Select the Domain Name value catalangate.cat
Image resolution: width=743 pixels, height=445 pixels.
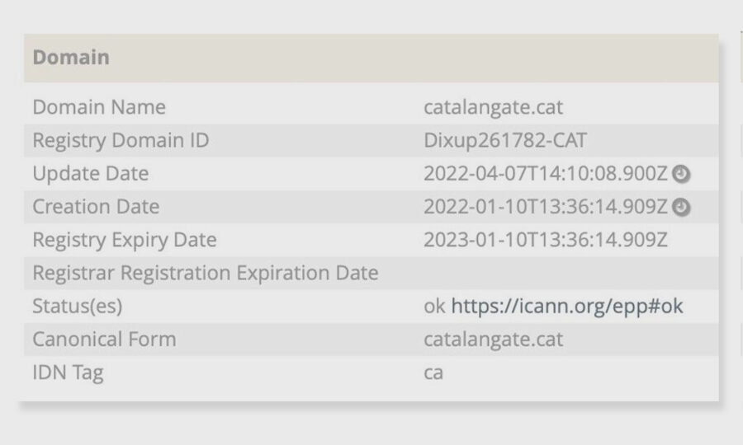click(x=493, y=107)
